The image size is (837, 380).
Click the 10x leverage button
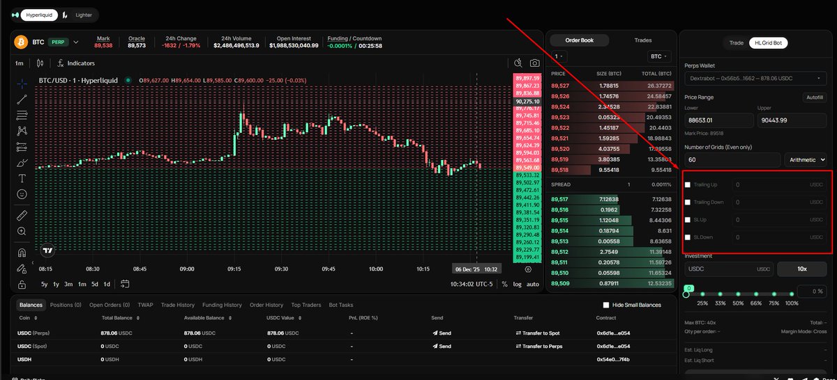click(x=802, y=269)
